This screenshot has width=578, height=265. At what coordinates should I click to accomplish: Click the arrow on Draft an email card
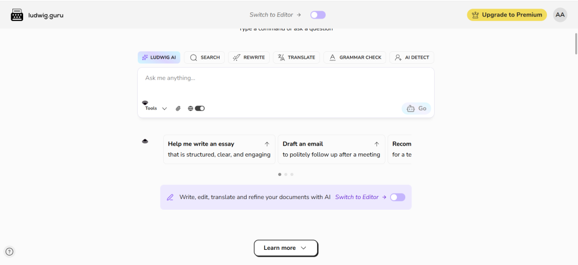(376, 144)
